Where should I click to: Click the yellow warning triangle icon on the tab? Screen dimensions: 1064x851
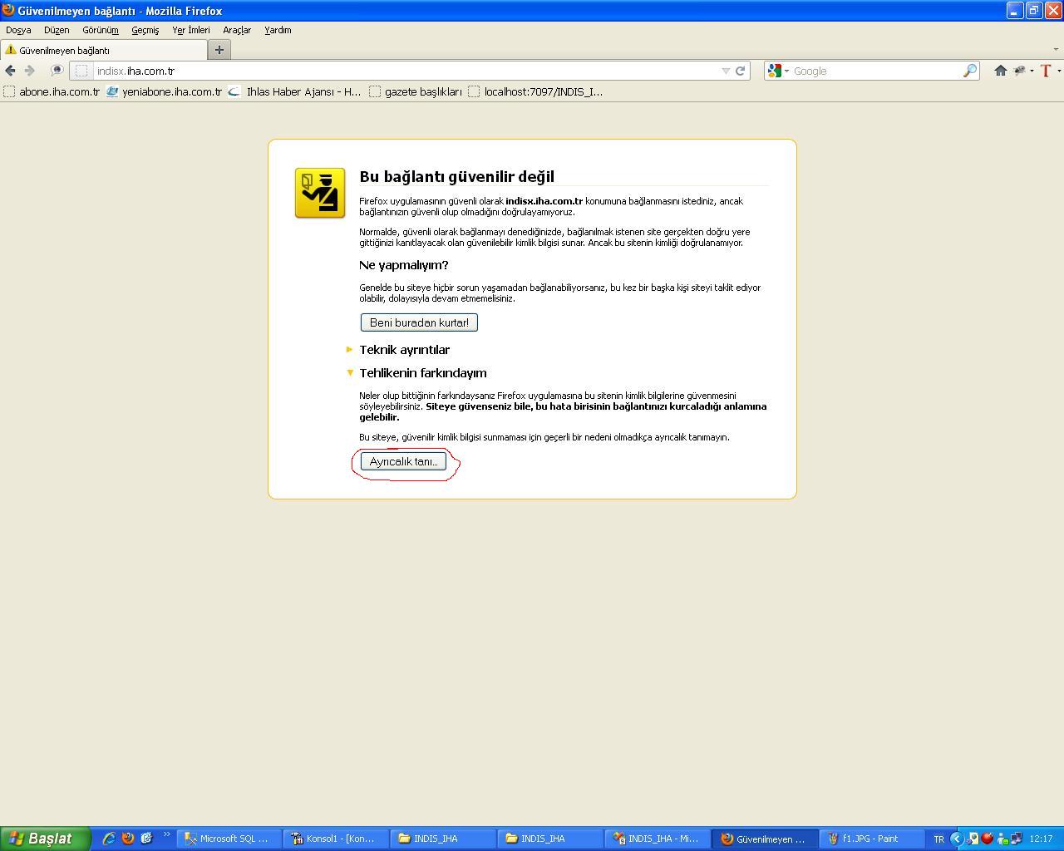[x=10, y=50]
